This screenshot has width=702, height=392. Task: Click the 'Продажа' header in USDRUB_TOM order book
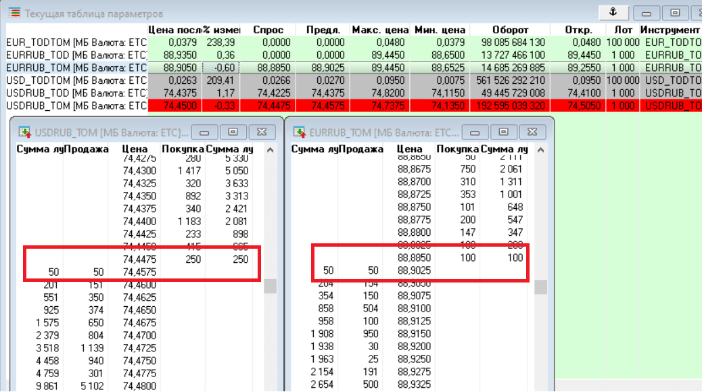click(x=87, y=149)
